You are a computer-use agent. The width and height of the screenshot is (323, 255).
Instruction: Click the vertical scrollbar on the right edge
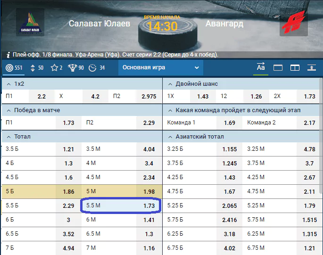pos(321,136)
